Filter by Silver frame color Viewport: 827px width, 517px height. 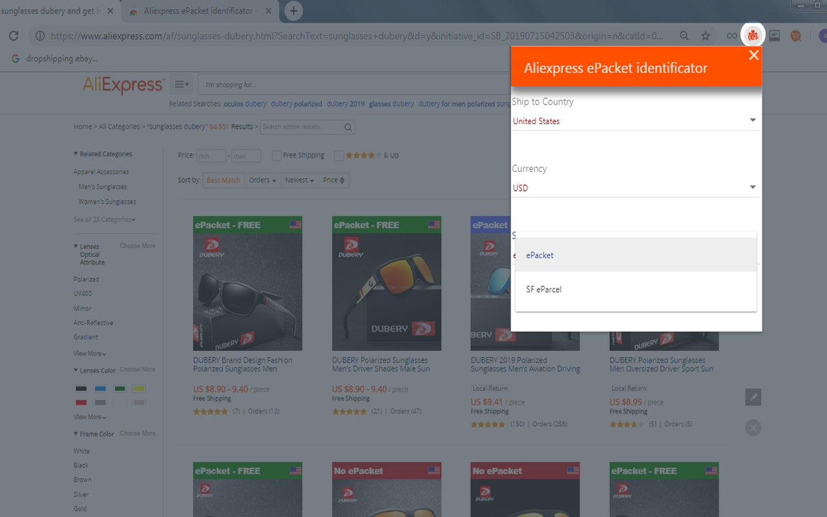click(81, 494)
